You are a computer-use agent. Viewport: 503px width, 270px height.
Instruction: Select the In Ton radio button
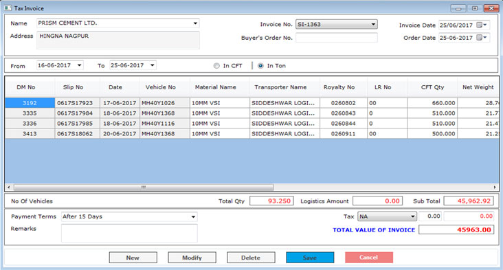tap(260, 66)
